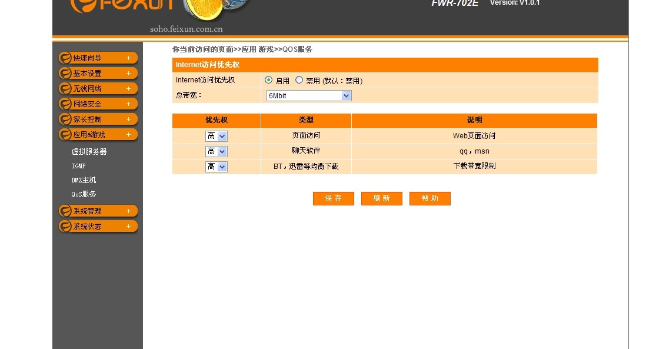Open the 快速向导 menu
Screen dimensions: 666x349
point(98,58)
